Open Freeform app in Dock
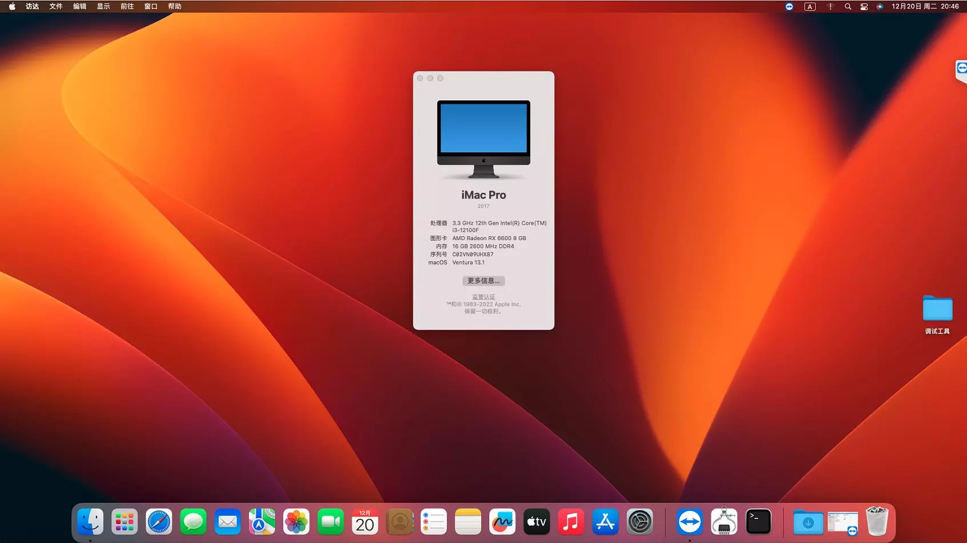967x543 pixels. pos(502,521)
